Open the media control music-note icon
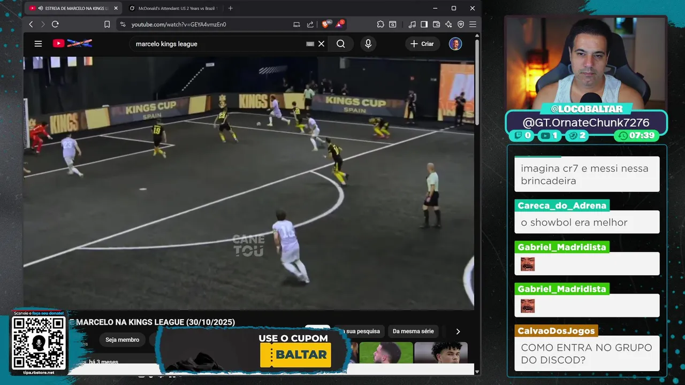This screenshot has height=385, width=685. (x=412, y=24)
